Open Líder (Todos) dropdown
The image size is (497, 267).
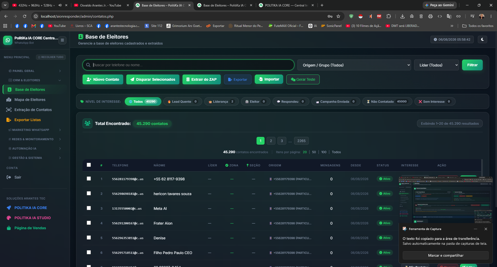436,65
